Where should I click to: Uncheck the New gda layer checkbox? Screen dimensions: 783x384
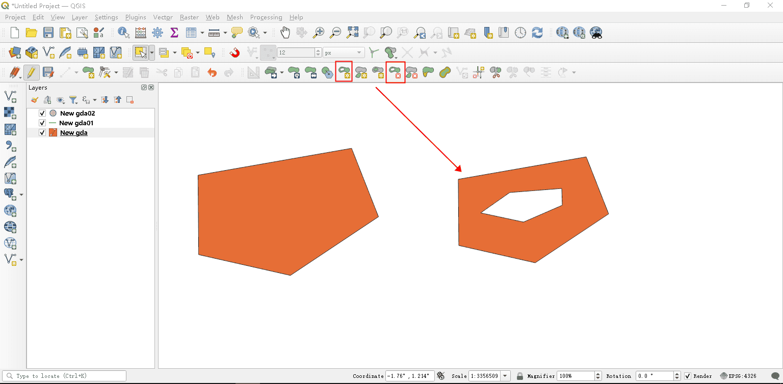pos(42,132)
